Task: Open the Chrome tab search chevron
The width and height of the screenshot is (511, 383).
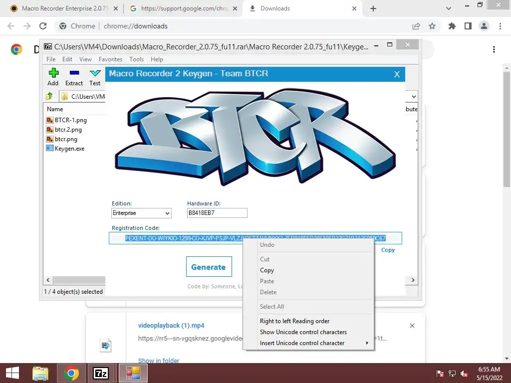Action: pyautogui.click(x=449, y=8)
